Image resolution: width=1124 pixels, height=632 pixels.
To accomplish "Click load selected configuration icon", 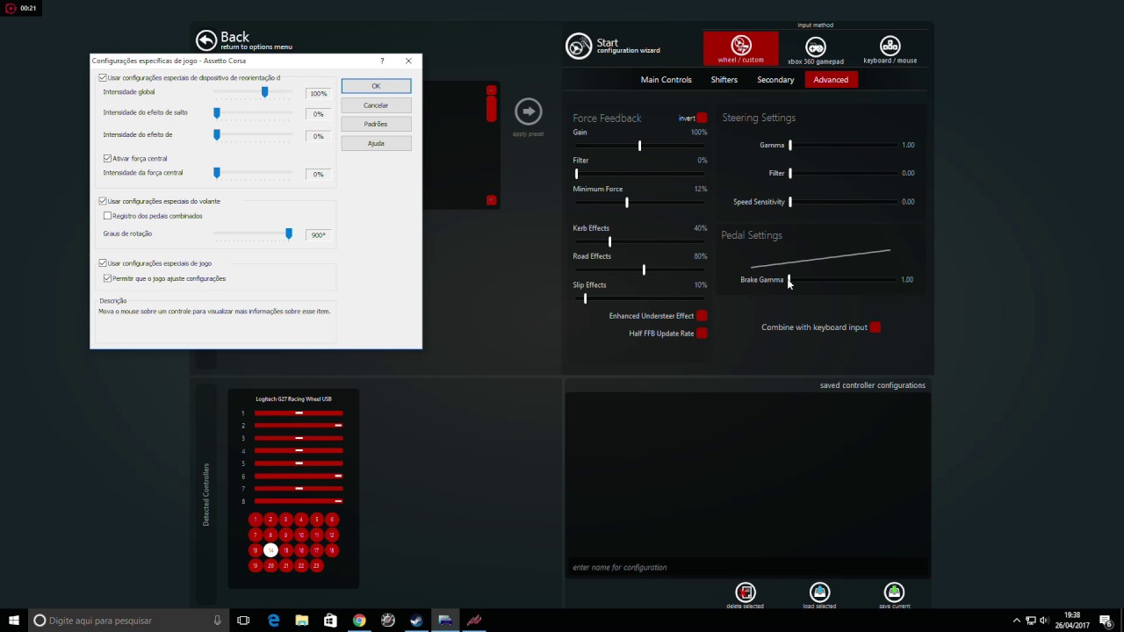I will pos(819,592).
